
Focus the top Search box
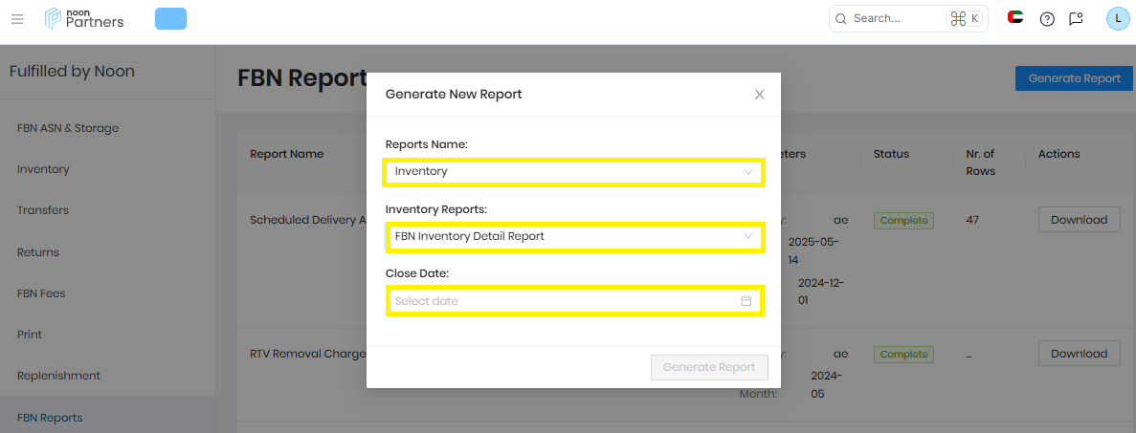click(908, 19)
